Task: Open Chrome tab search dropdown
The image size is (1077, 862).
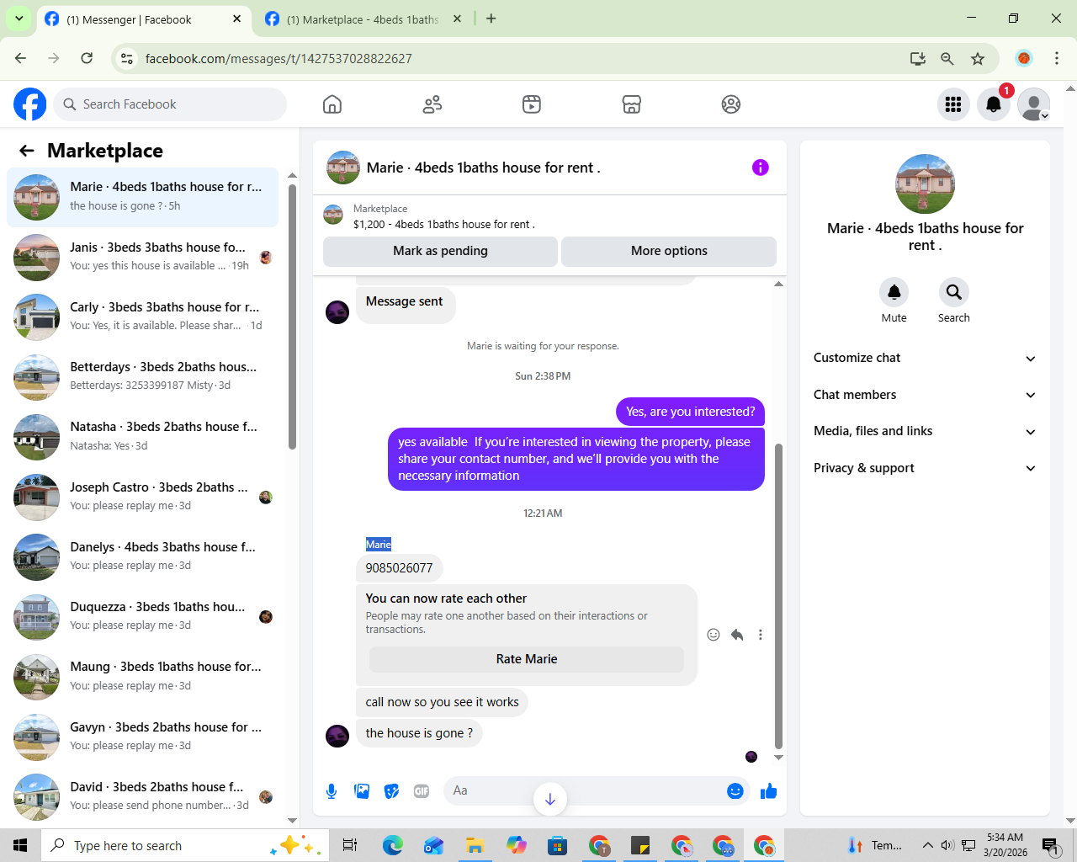Action: (x=19, y=19)
